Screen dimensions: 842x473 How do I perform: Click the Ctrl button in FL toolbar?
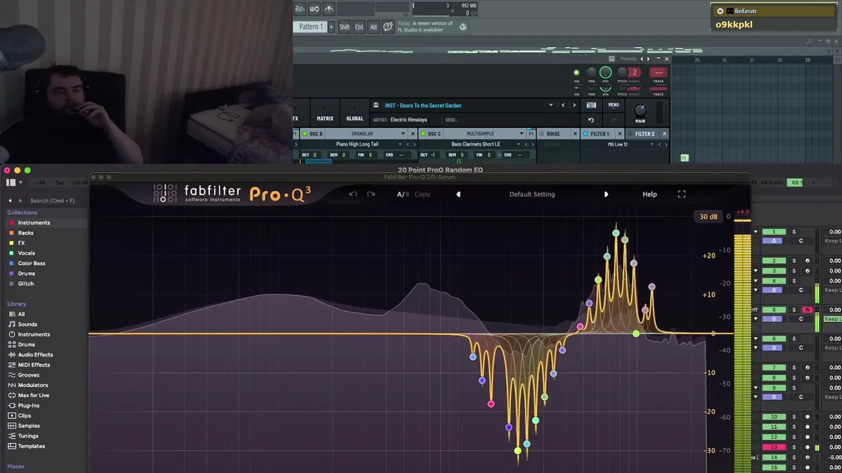pos(359,27)
